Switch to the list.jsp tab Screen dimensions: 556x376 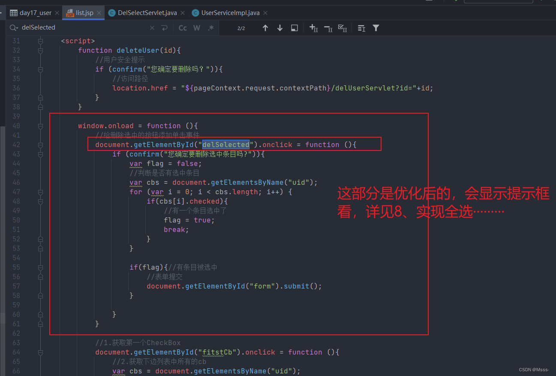(x=84, y=13)
